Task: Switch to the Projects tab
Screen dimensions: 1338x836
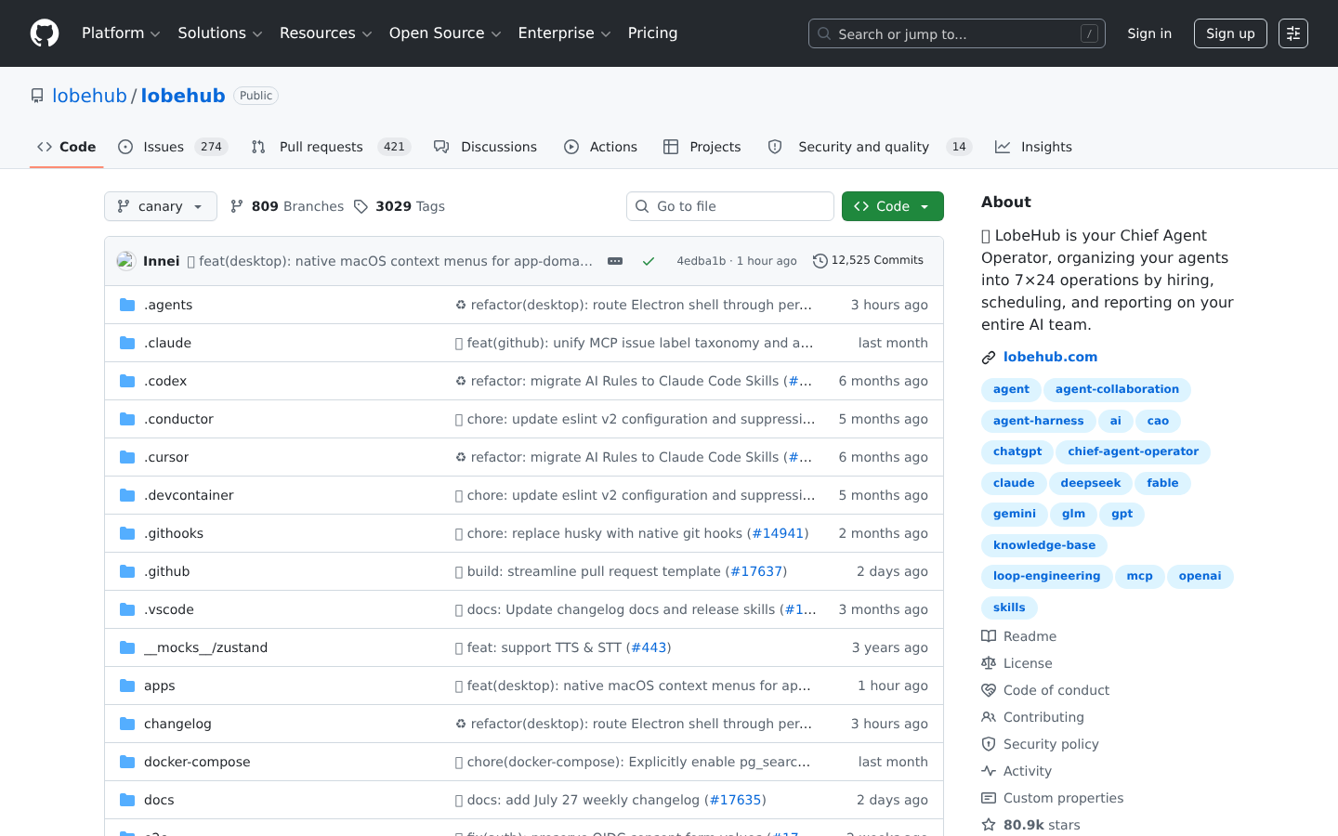Action: [702, 147]
